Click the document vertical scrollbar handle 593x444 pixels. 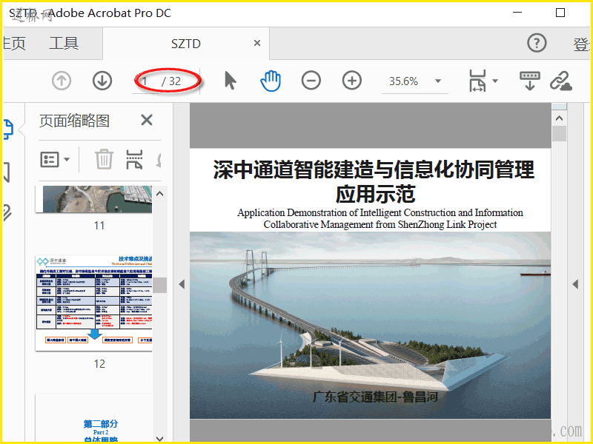[559, 134]
